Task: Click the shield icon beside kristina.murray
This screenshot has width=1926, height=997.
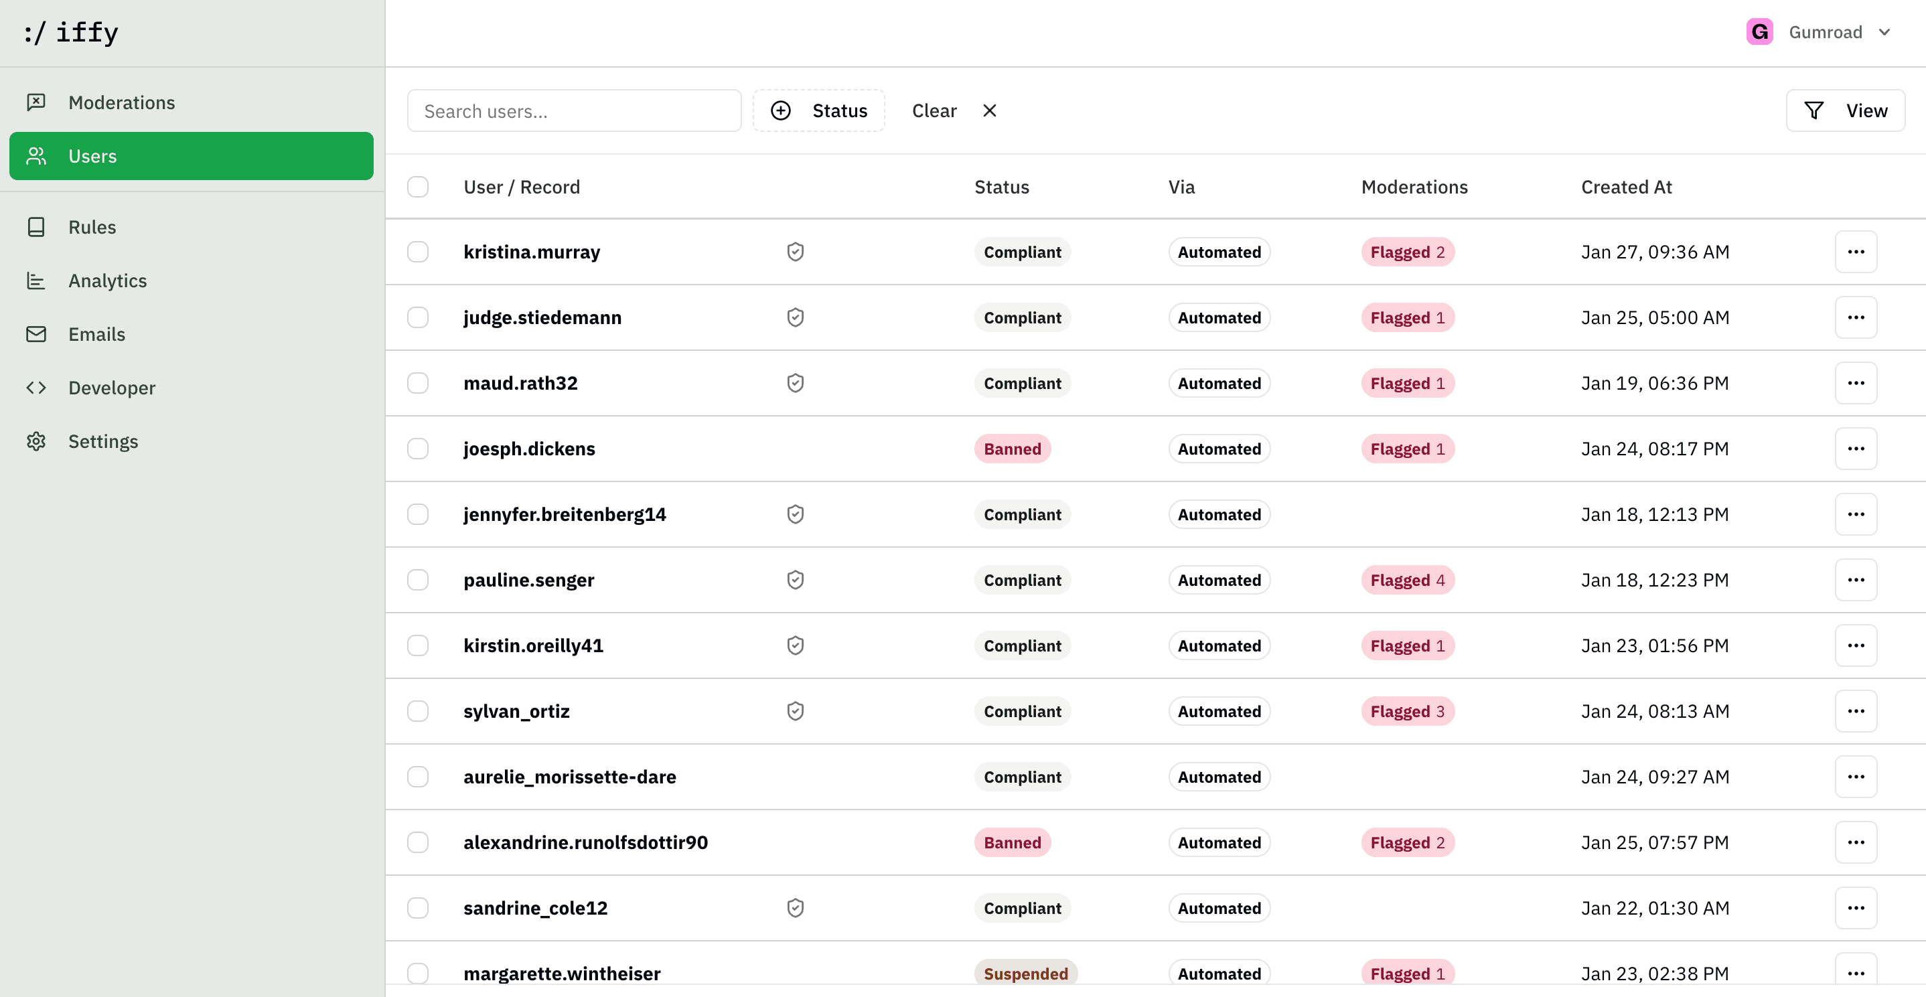Action: tap(795, 252)
